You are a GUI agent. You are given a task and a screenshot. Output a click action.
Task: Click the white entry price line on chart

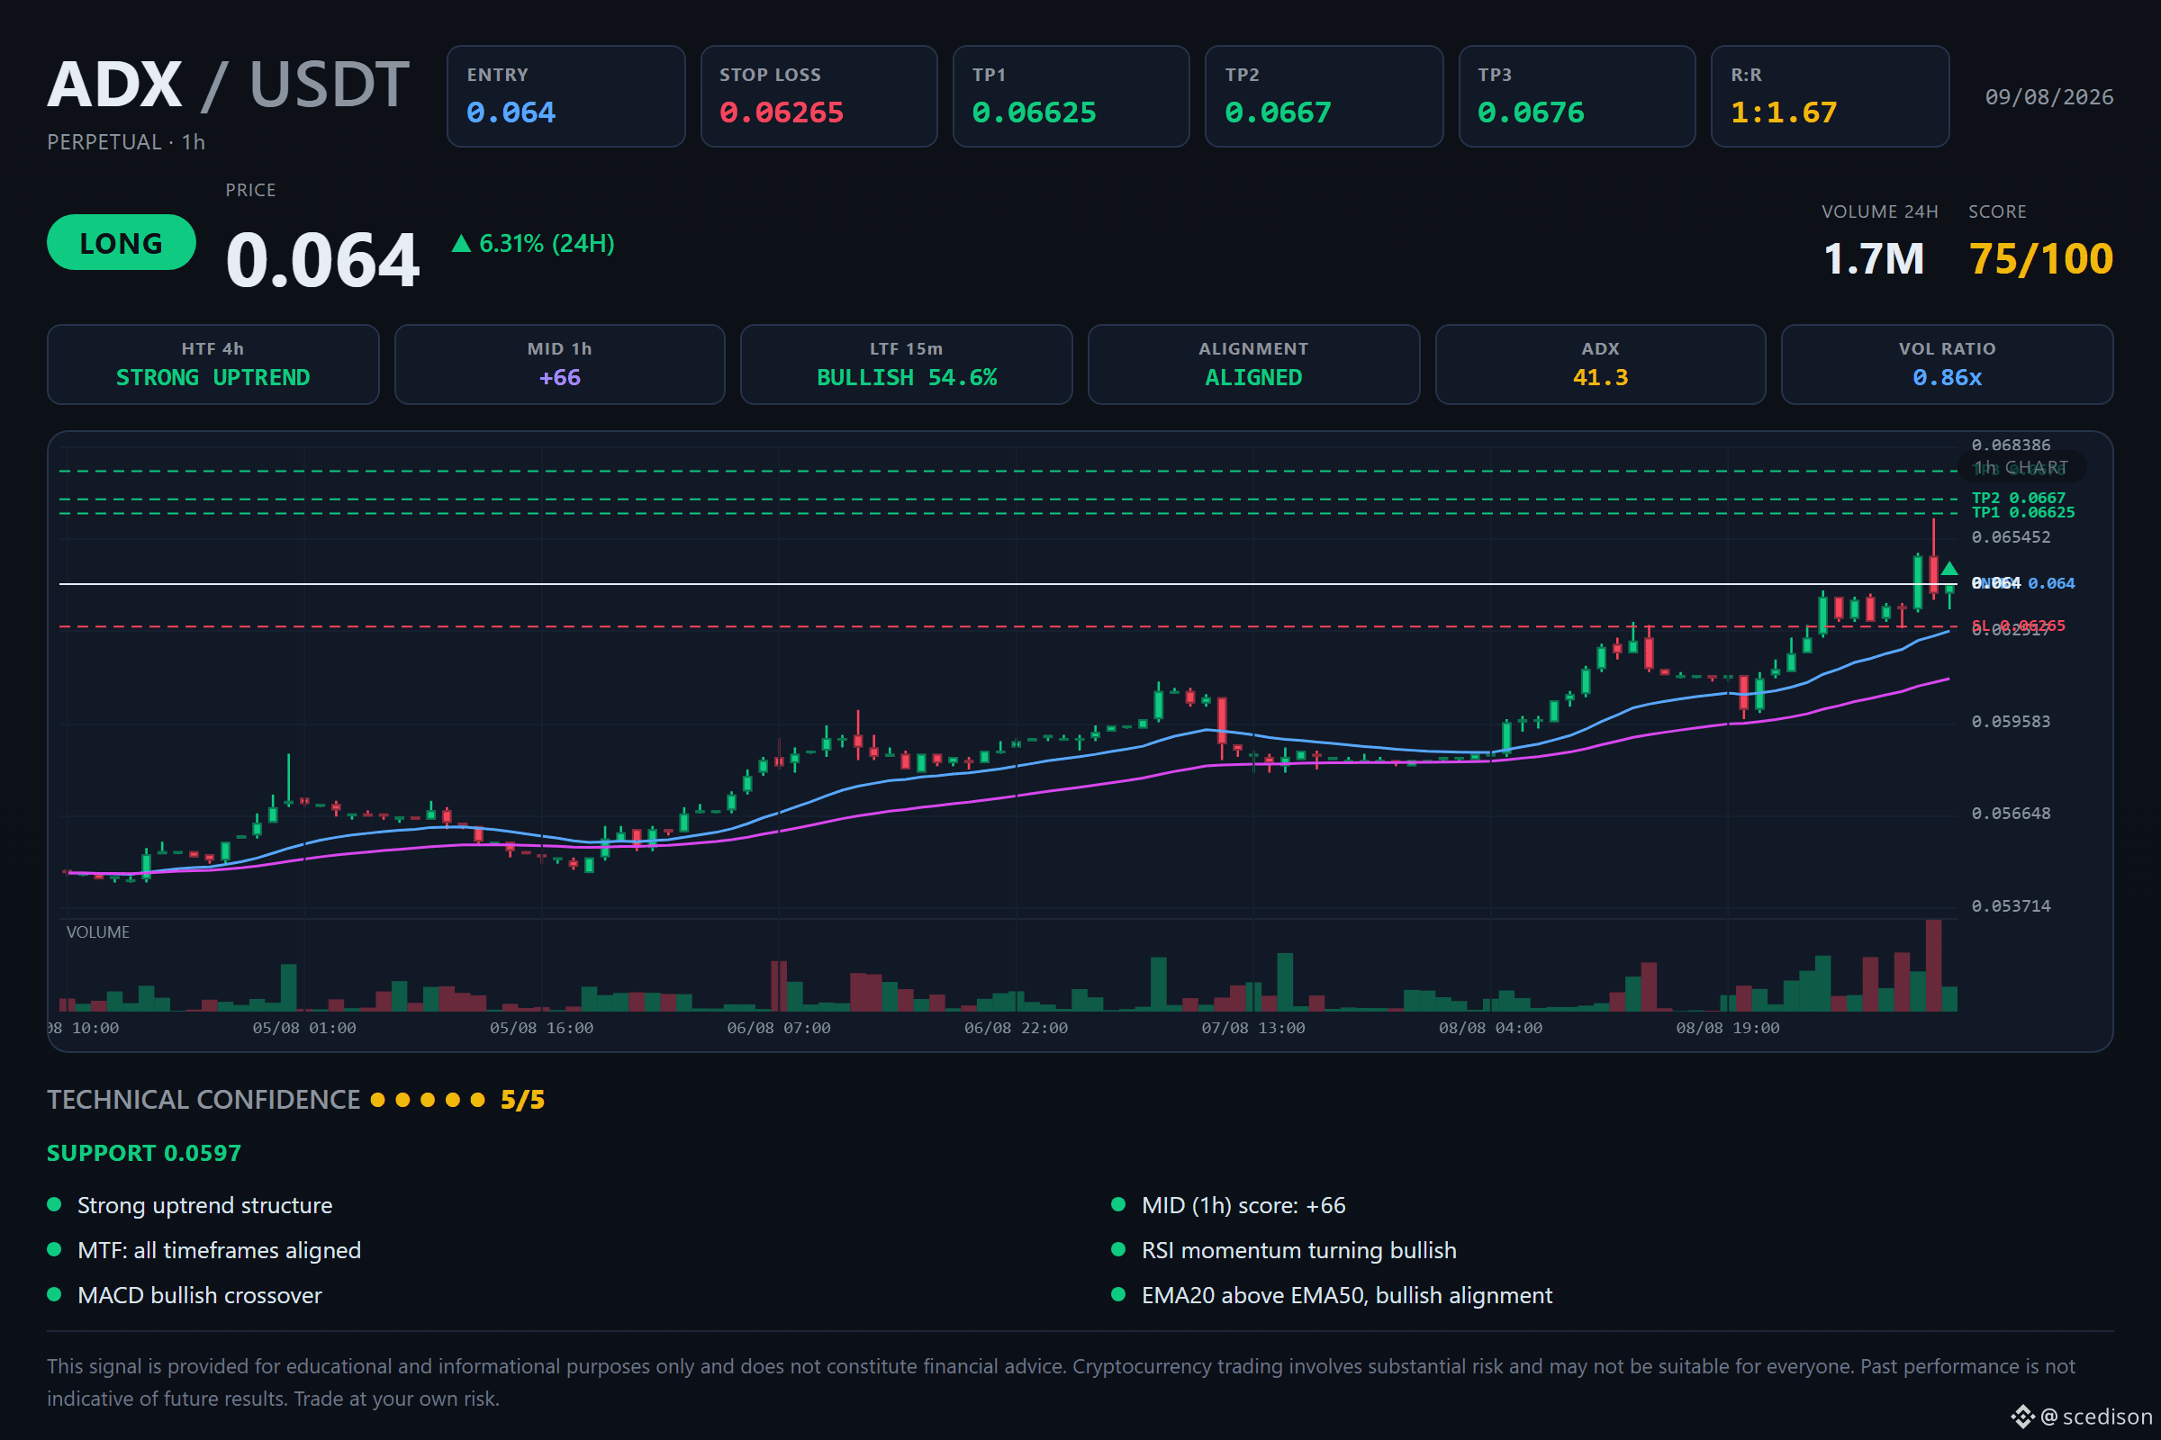click(1008, 583)
